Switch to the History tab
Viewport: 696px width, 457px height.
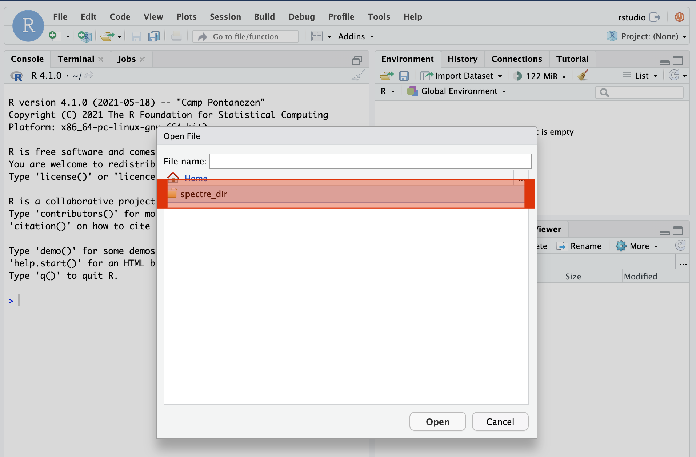click(462, 59)
